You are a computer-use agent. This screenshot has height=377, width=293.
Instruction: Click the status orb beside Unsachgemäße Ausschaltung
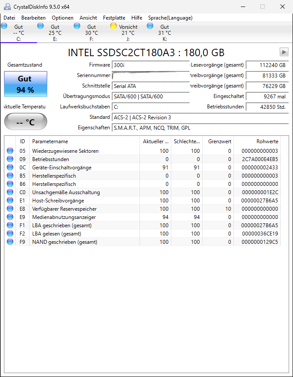coord(10,192)
